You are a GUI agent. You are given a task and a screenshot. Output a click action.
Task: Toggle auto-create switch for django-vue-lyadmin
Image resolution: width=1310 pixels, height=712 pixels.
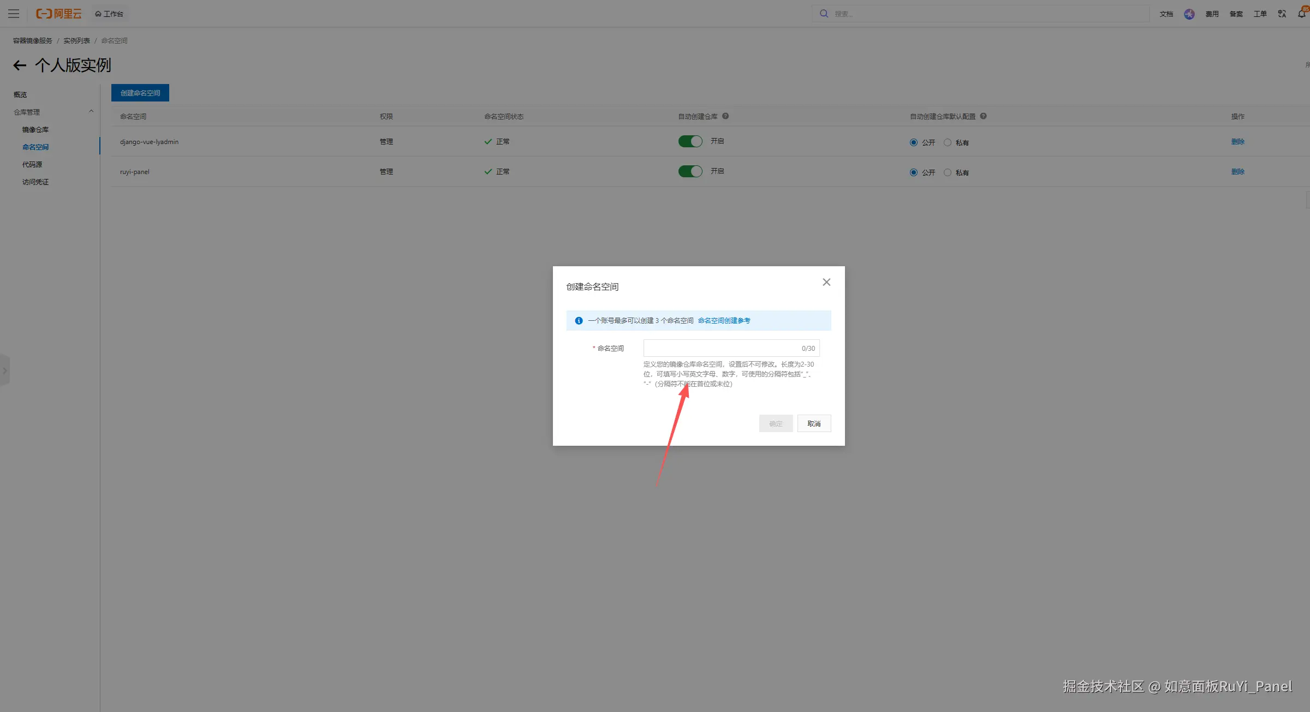(x=690, y=141)
